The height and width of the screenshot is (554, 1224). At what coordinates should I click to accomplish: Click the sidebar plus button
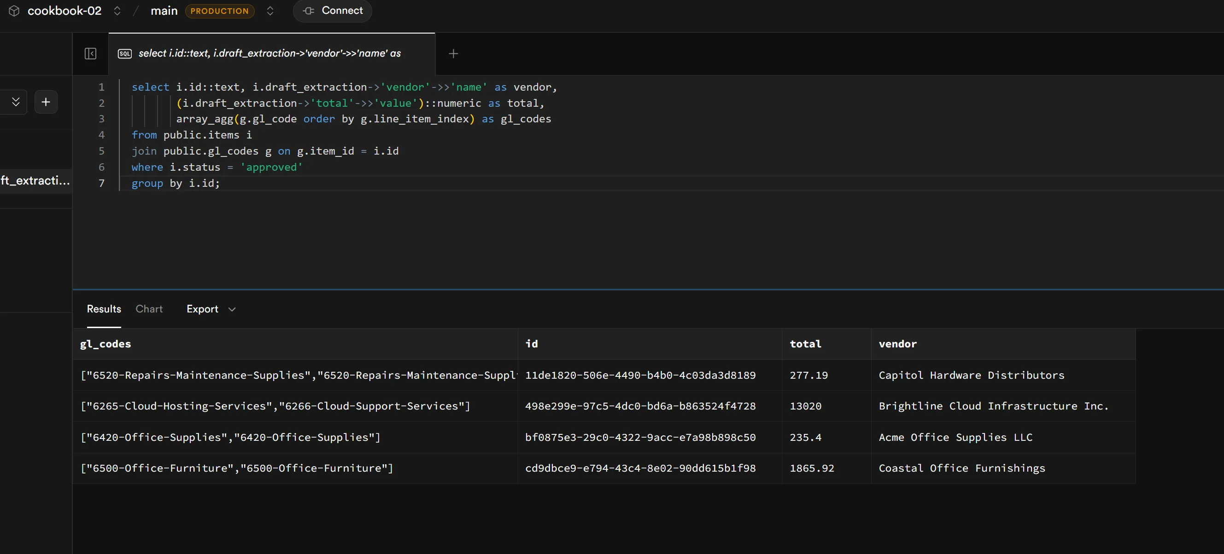[x=46, y=102]
